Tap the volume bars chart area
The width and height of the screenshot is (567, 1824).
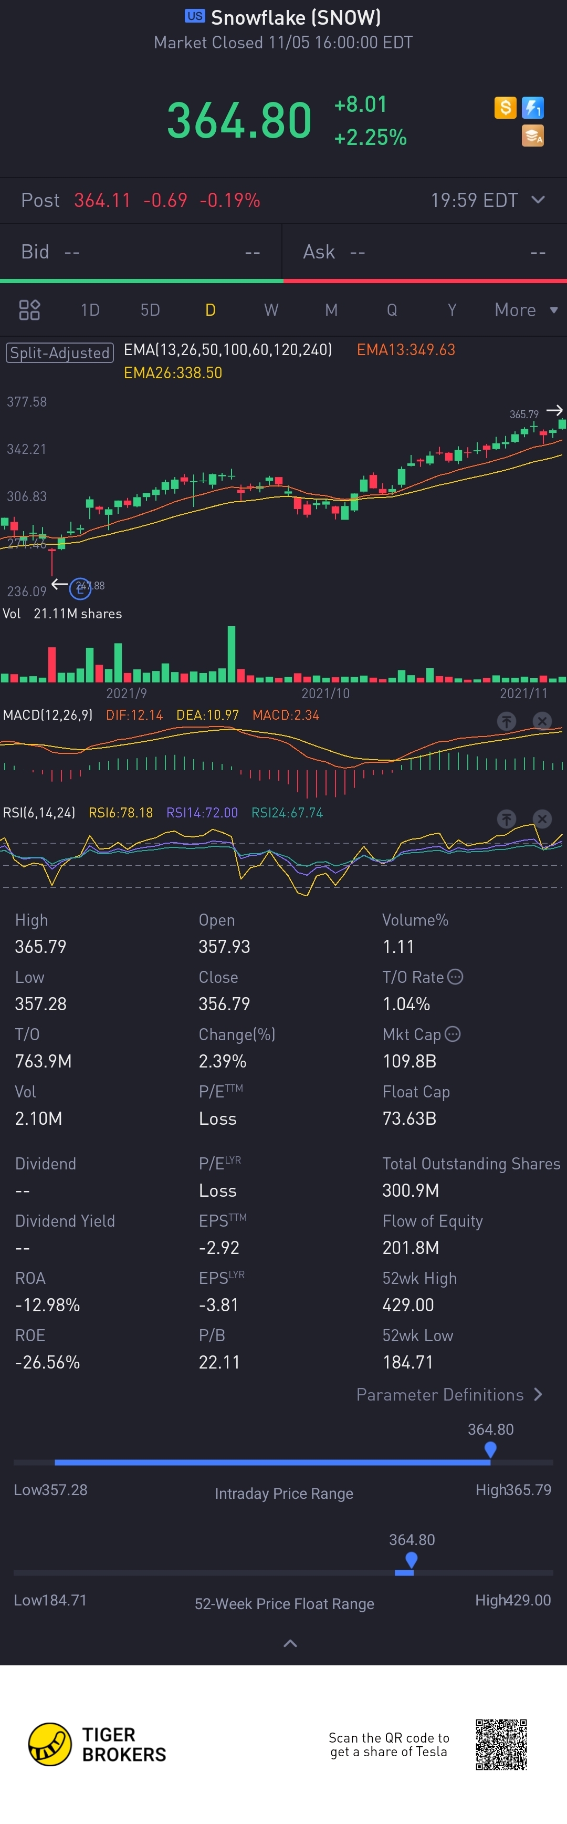coord(283,654)
